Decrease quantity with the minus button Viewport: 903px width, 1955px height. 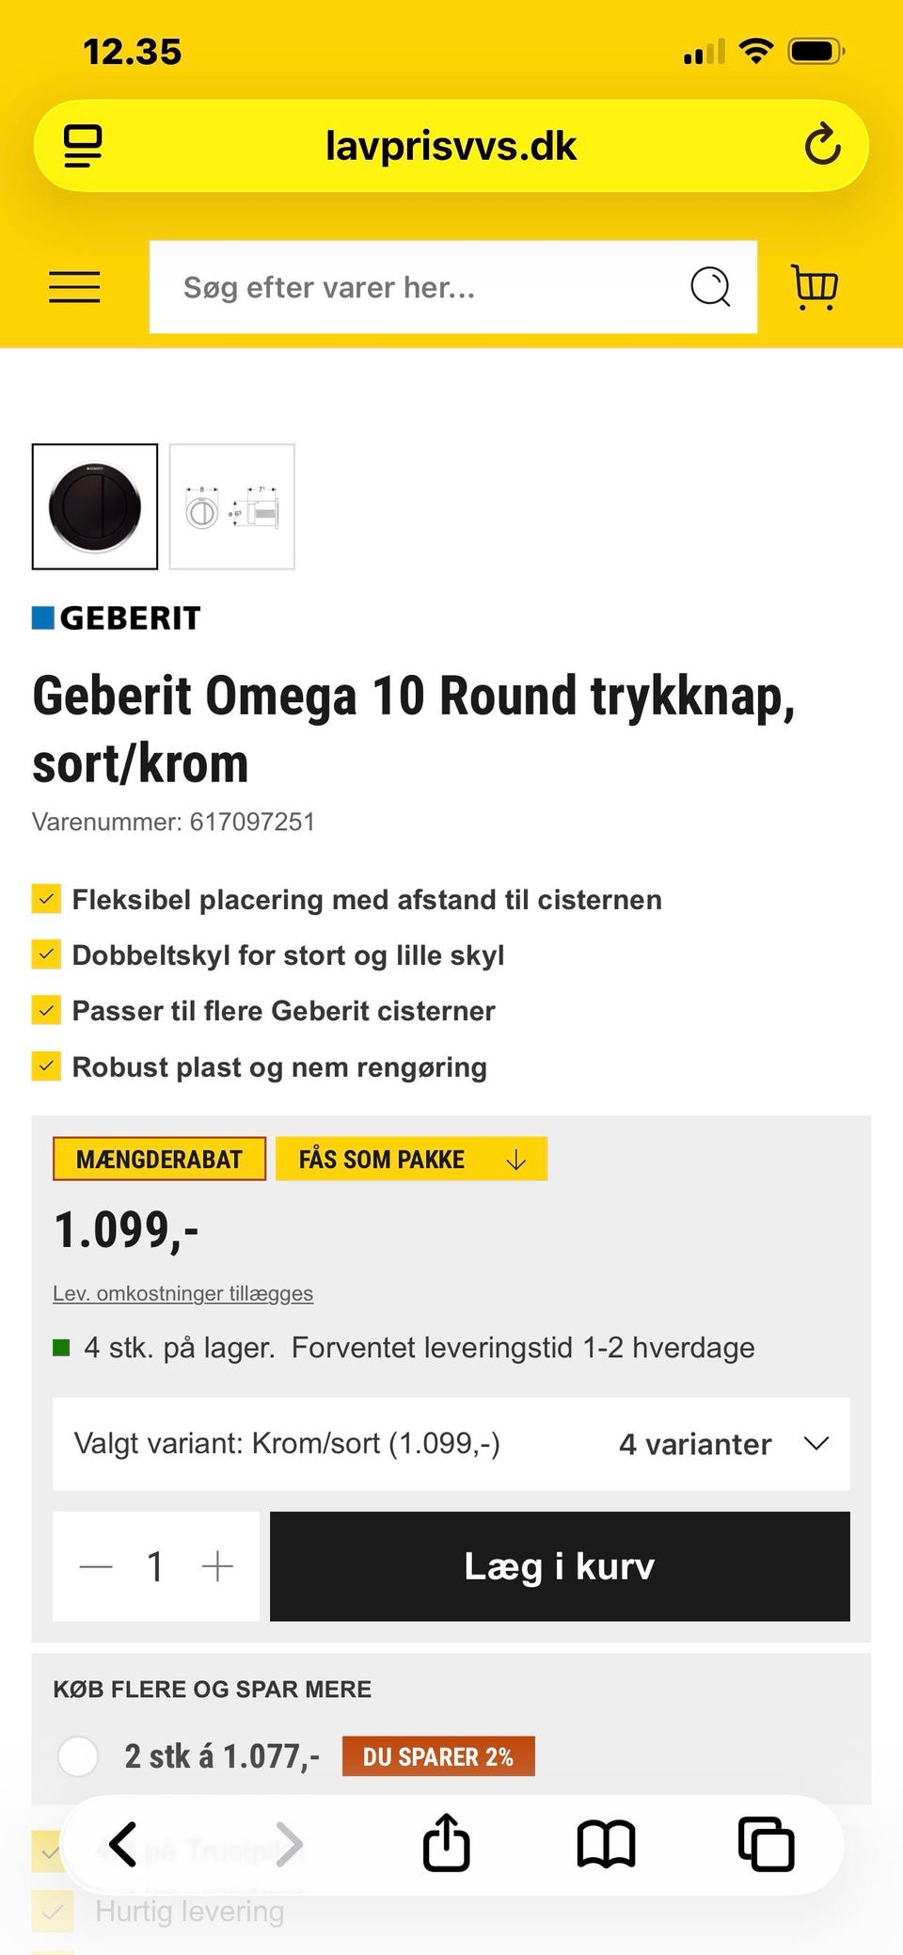click(96, 1566)
